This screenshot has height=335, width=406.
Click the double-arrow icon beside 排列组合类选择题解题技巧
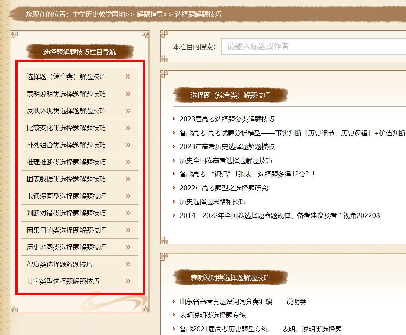(128, 145)
